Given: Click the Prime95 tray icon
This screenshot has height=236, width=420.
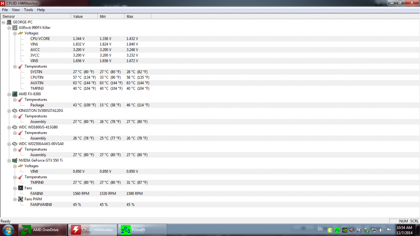Looking at the screenshot, I should click(x=337, y=230).
